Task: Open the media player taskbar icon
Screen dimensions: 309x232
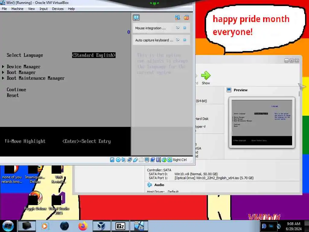Action: pos(45,226)
